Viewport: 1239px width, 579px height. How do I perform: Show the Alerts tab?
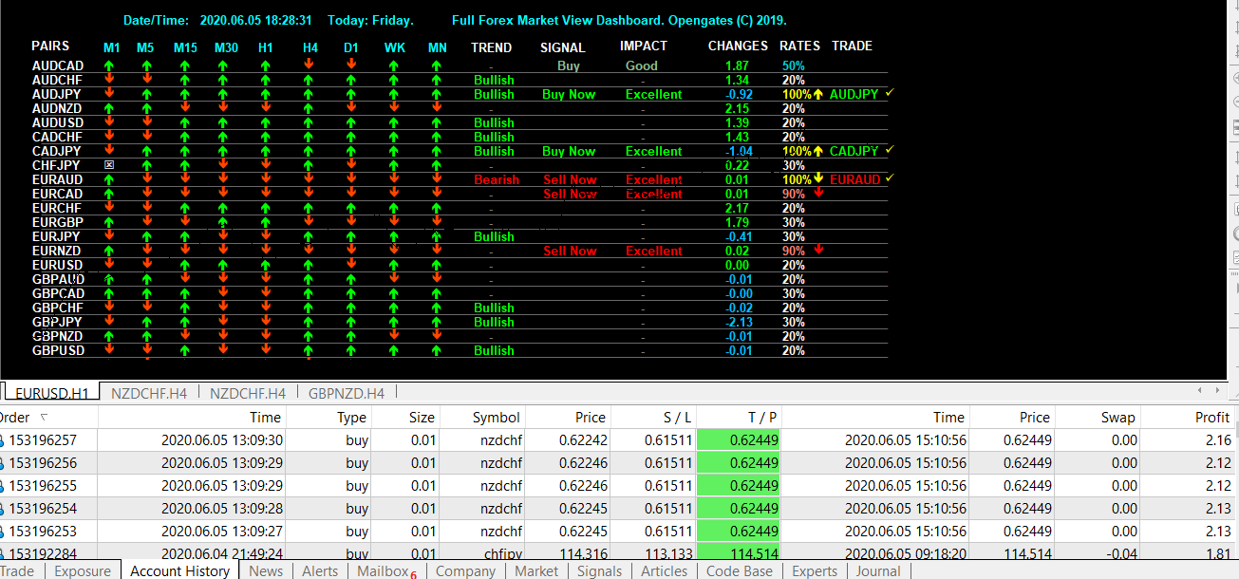click(x=320, y=570)
